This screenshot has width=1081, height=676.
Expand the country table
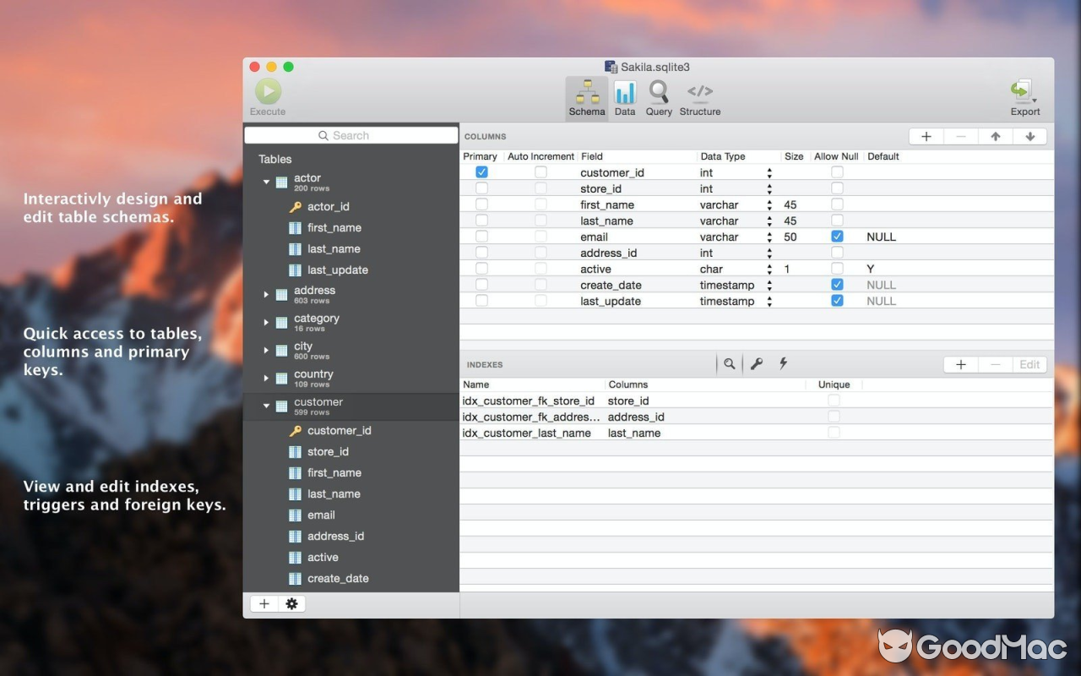pyautogui.click(x=265, y=378)
